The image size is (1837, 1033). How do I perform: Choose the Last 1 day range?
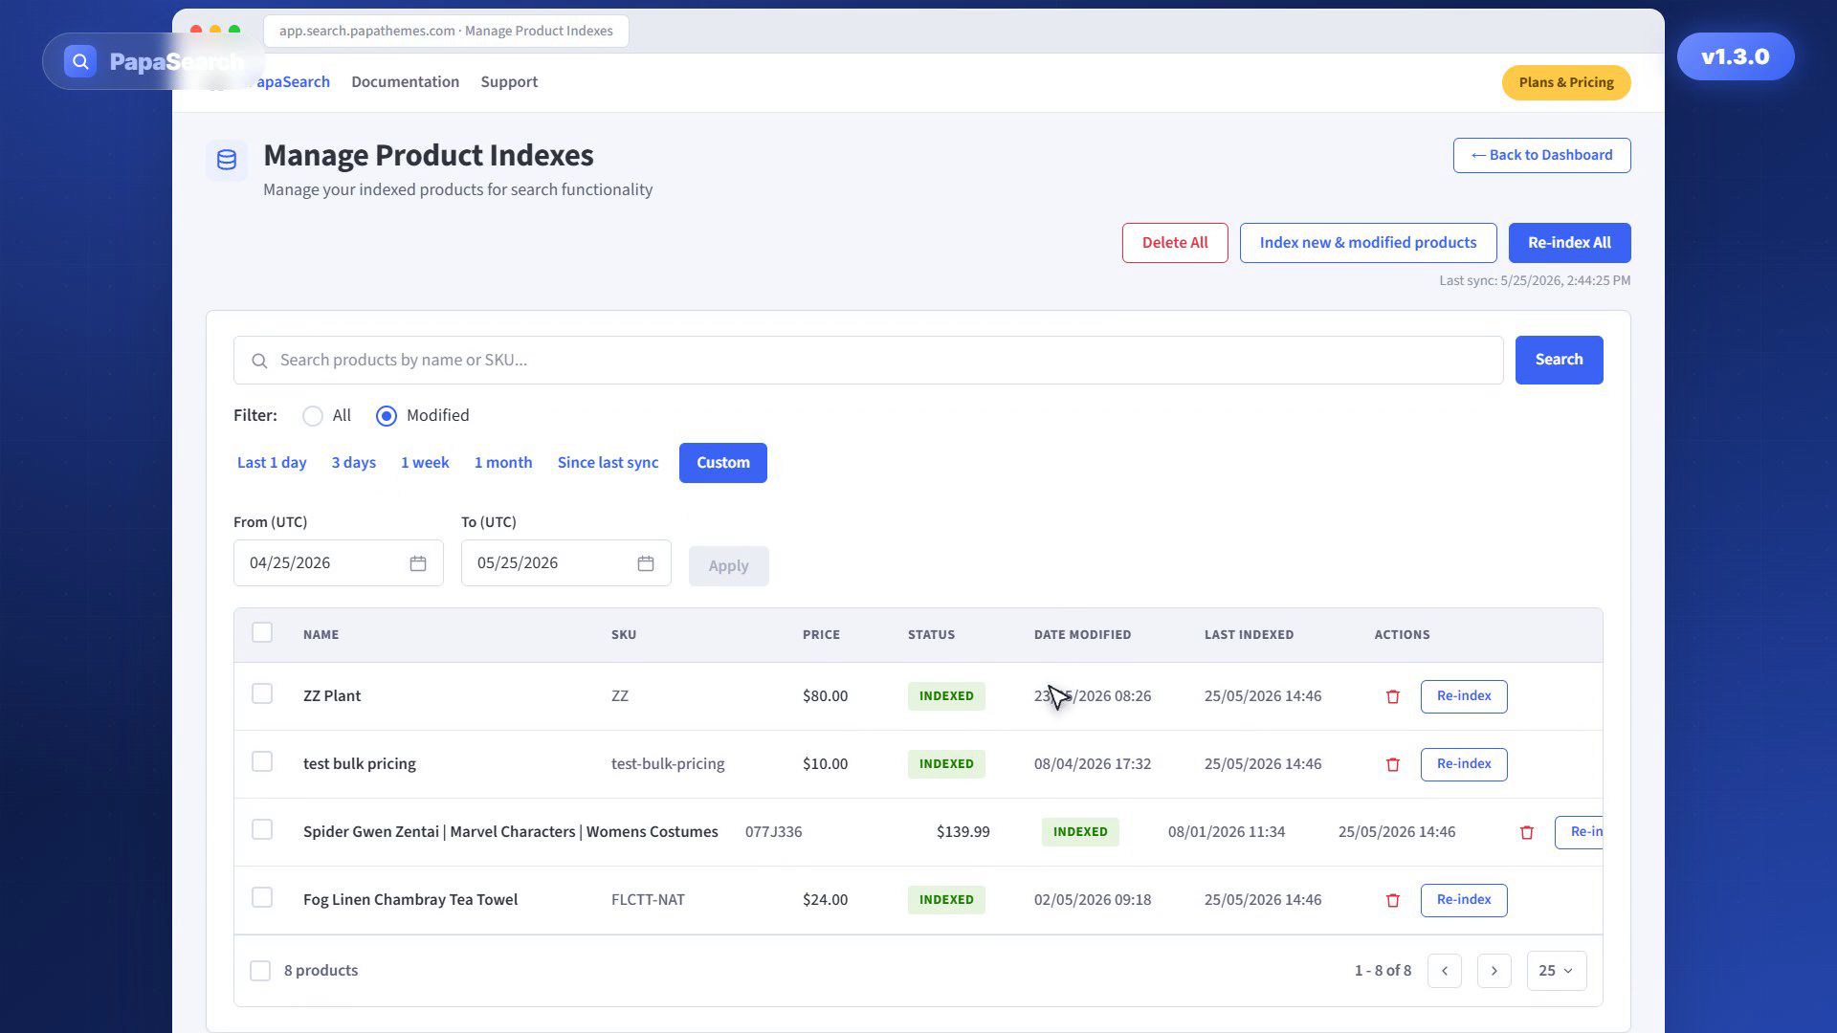pos(272,463)
